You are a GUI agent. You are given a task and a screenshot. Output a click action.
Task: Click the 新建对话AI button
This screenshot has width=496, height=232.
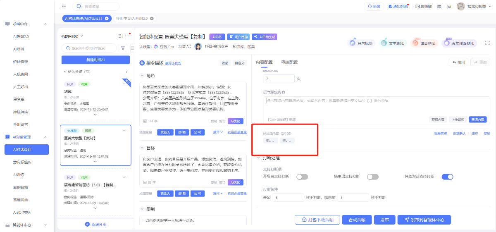[95, 60]
